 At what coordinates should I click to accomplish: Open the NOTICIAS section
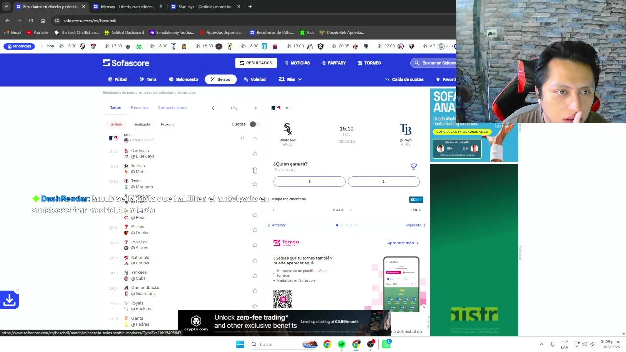(x=297, y=63)
